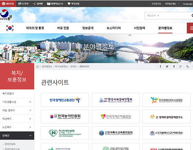
Task: Open 한국장애인복지시설협회 site card
Action: pos(166,100)
